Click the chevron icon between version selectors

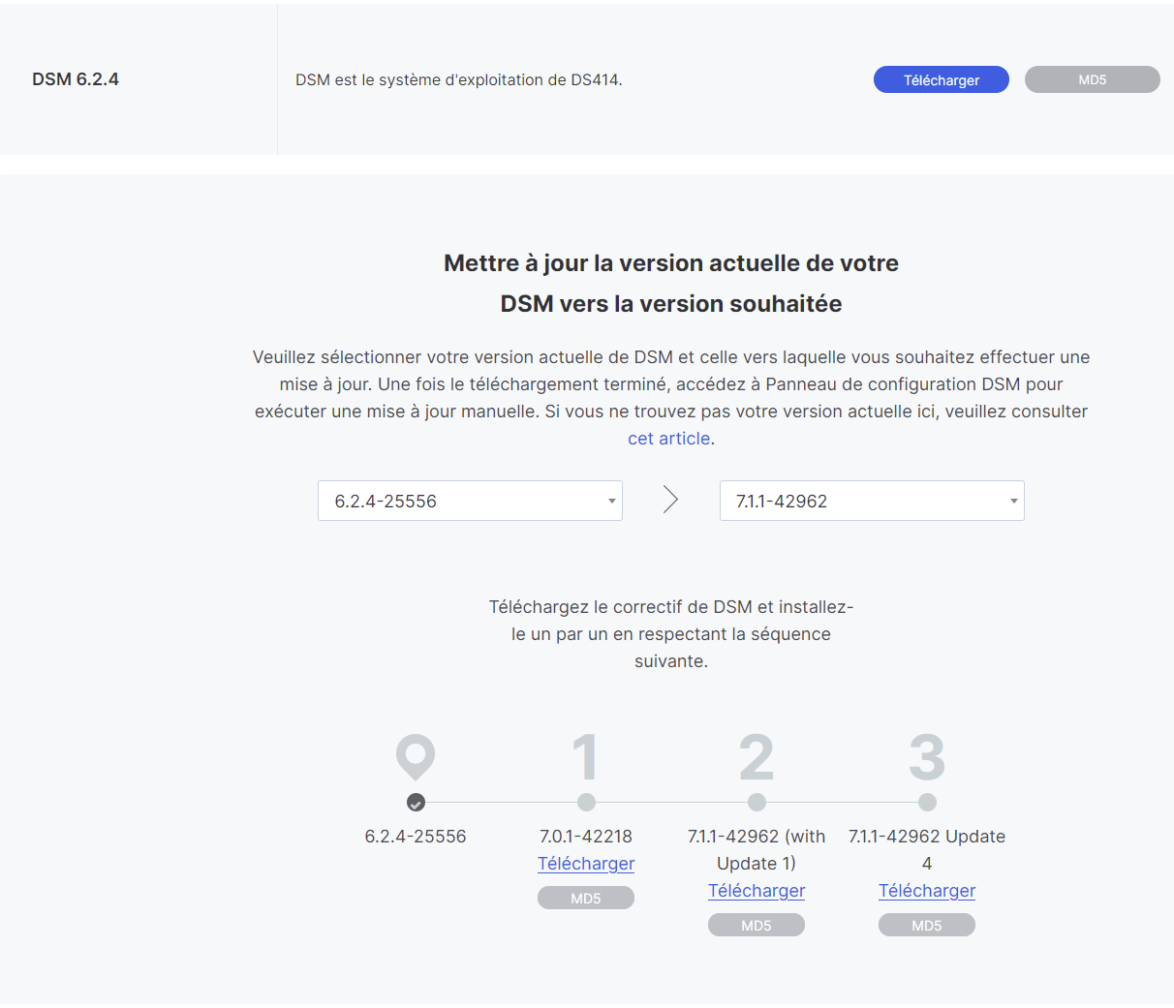click(670, 500)
